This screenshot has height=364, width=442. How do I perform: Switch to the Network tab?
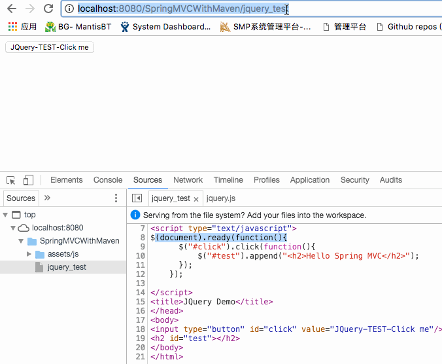tap(188, 180)
